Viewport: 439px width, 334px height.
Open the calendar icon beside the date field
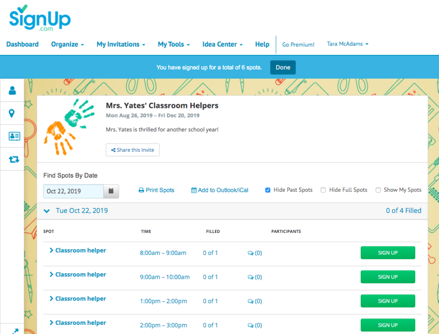pyautogui.click(x=111, y=191)
